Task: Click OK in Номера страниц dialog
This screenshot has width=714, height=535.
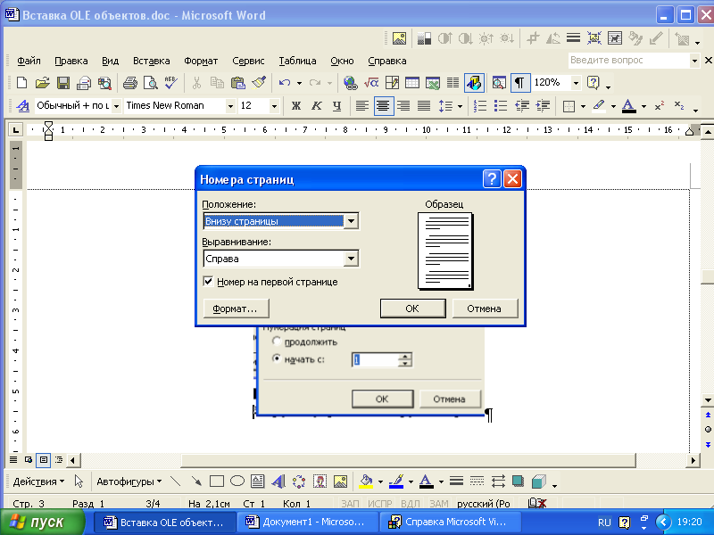Action: pyautogui.click(x=412, y=309)
